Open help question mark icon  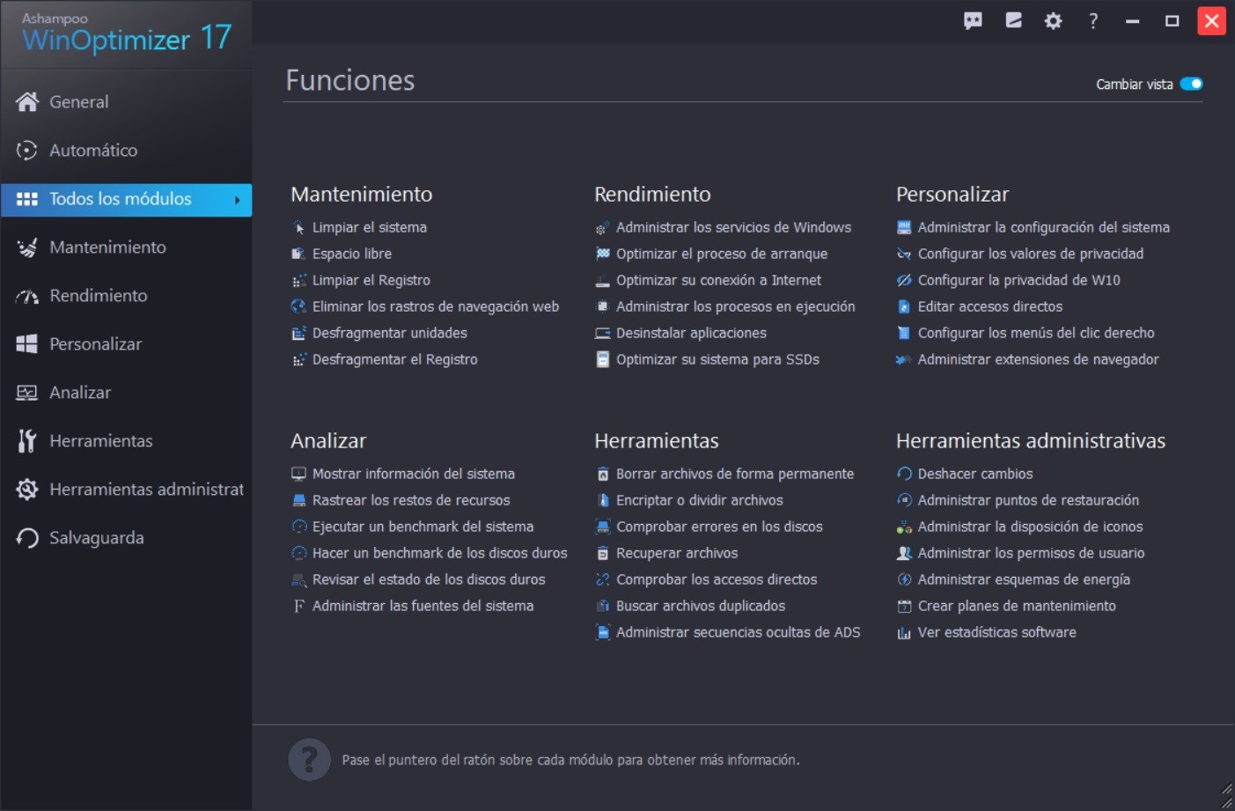pyautogui.click(x=1092, y=20)
